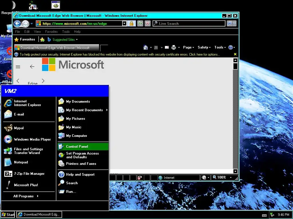This screenshot has height=219, width=293.
Task: Click the vertical scrollbar up arrow
Action: [x=235, y=60]
